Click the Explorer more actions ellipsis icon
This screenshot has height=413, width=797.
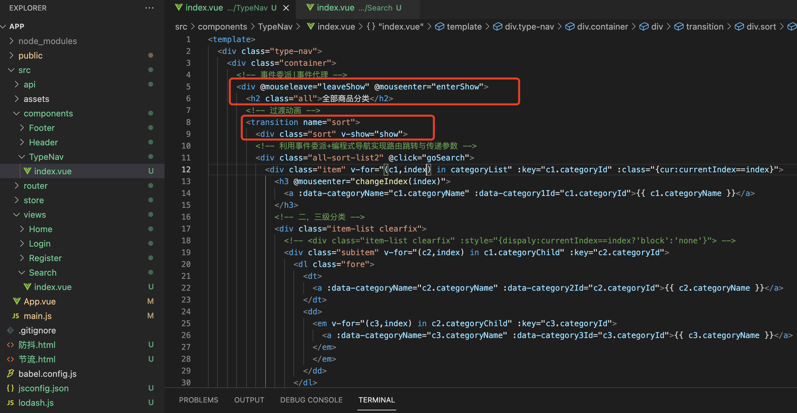pyautogui.click(x=149, y=8)
